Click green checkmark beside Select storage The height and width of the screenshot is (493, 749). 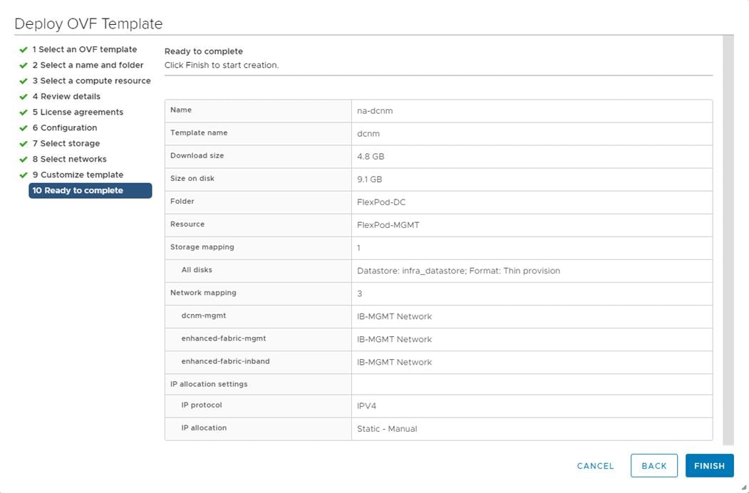(24, 144)
